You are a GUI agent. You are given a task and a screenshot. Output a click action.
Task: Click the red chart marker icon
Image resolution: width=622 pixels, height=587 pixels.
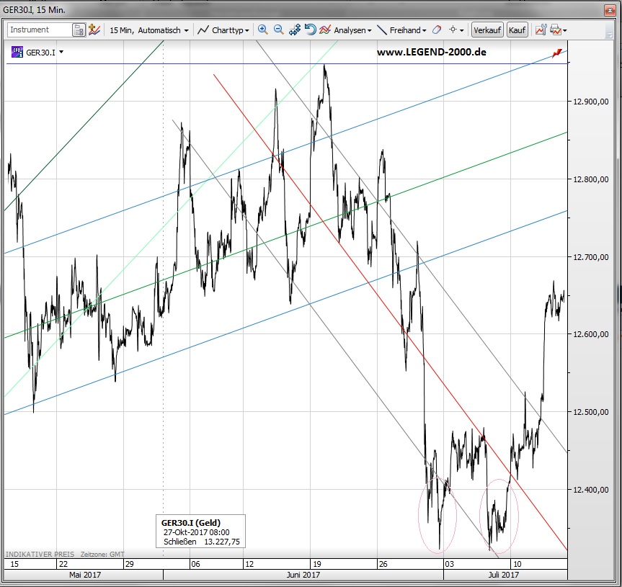(557, 53)
